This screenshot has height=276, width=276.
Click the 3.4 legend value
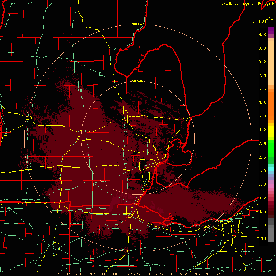click(262, 144)
